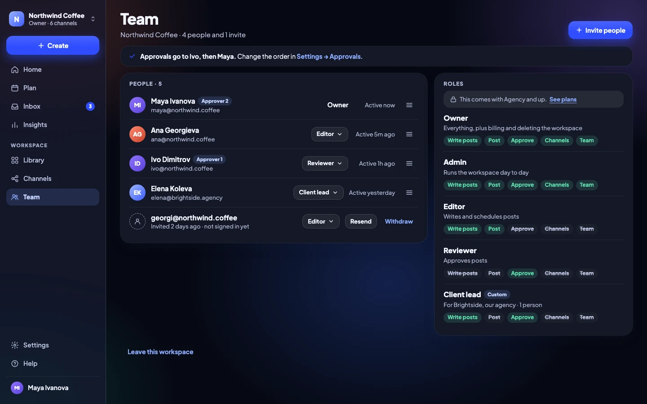The width and height of the screenshot is (647, 404).
Task: Click the Team people icon
Action: (15, 197)
